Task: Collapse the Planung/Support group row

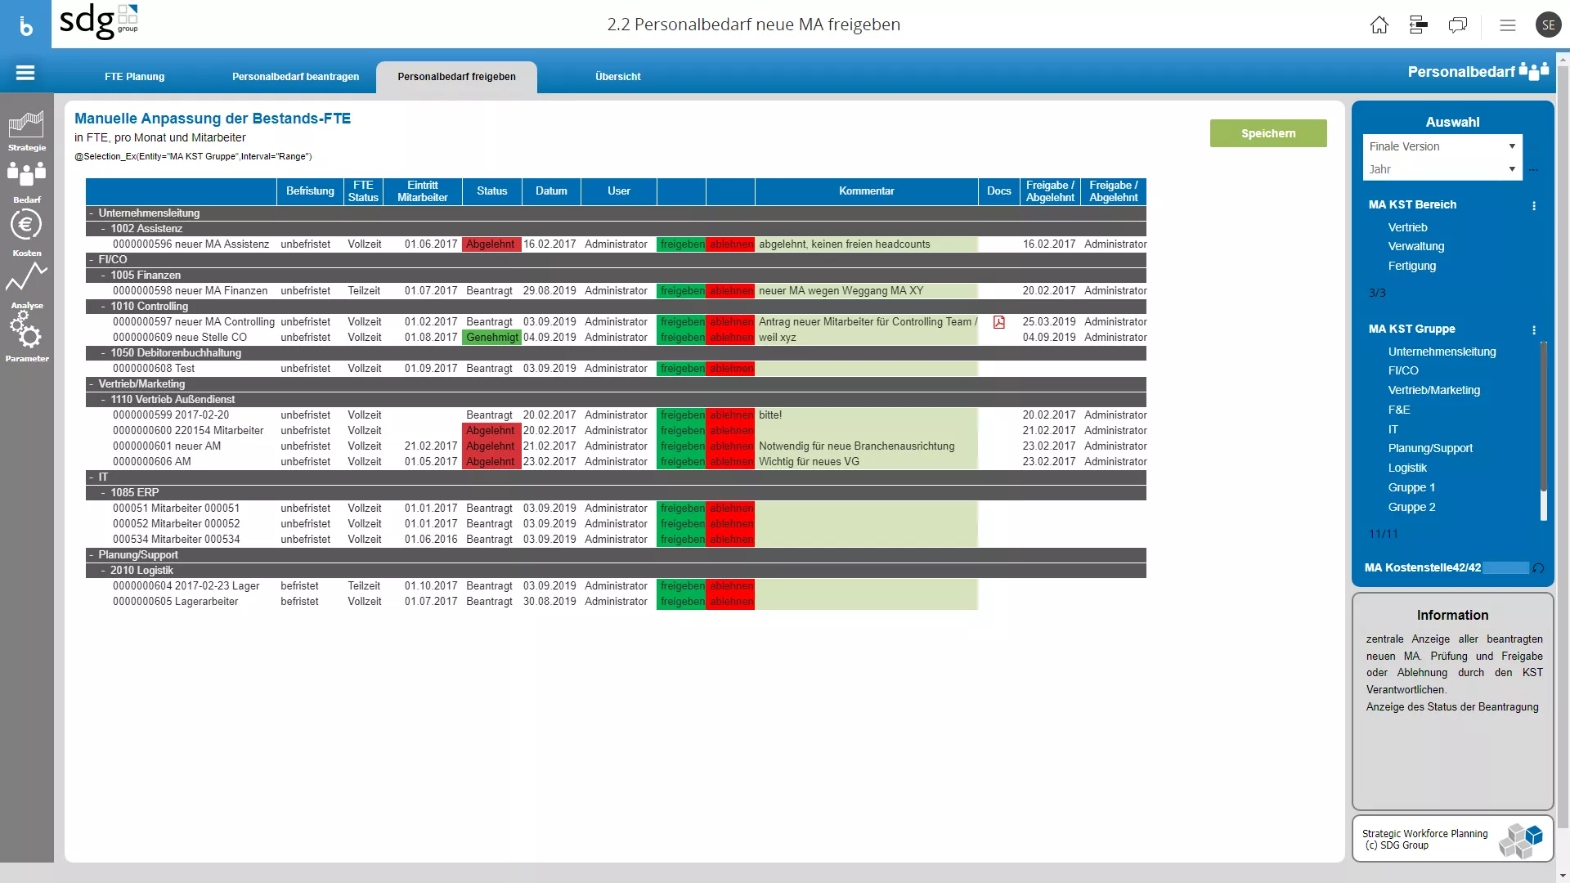Action: click(x=92, y=555)
